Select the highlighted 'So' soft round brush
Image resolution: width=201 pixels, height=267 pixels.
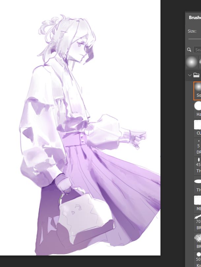tap(197, 91)
